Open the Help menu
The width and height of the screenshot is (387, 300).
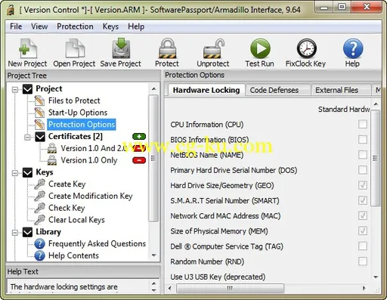pyautogui.click(x=136, y=26)
